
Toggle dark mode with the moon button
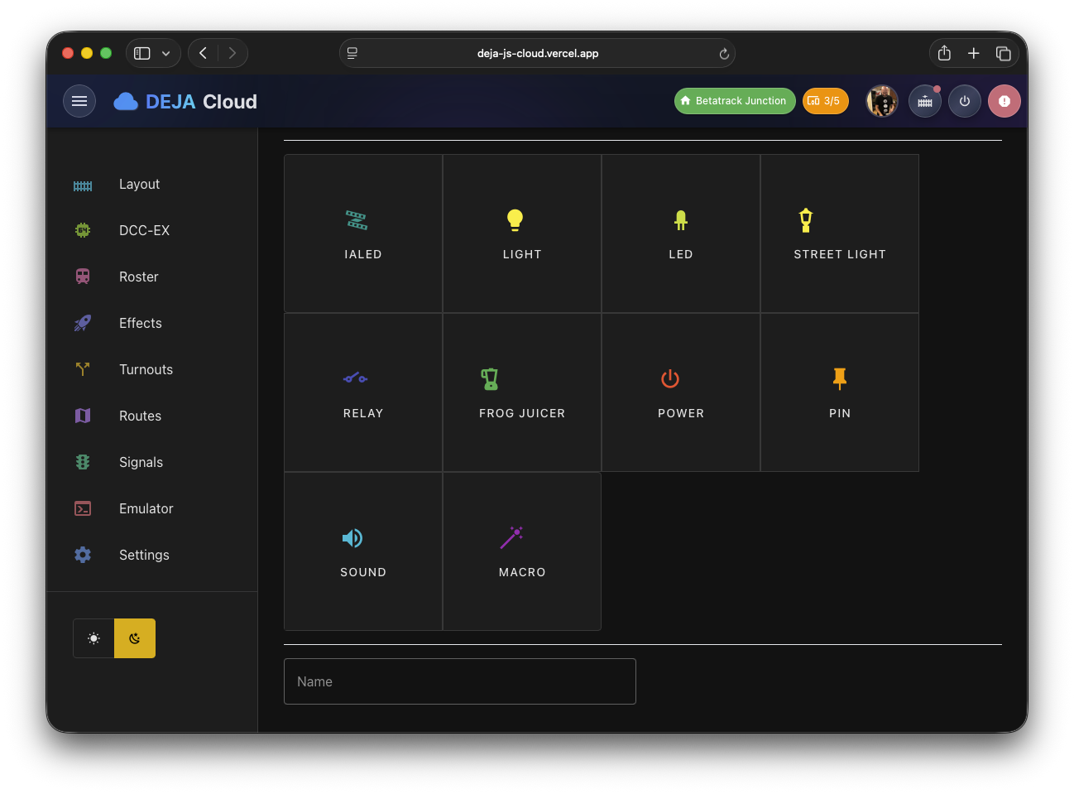[134, 638]
